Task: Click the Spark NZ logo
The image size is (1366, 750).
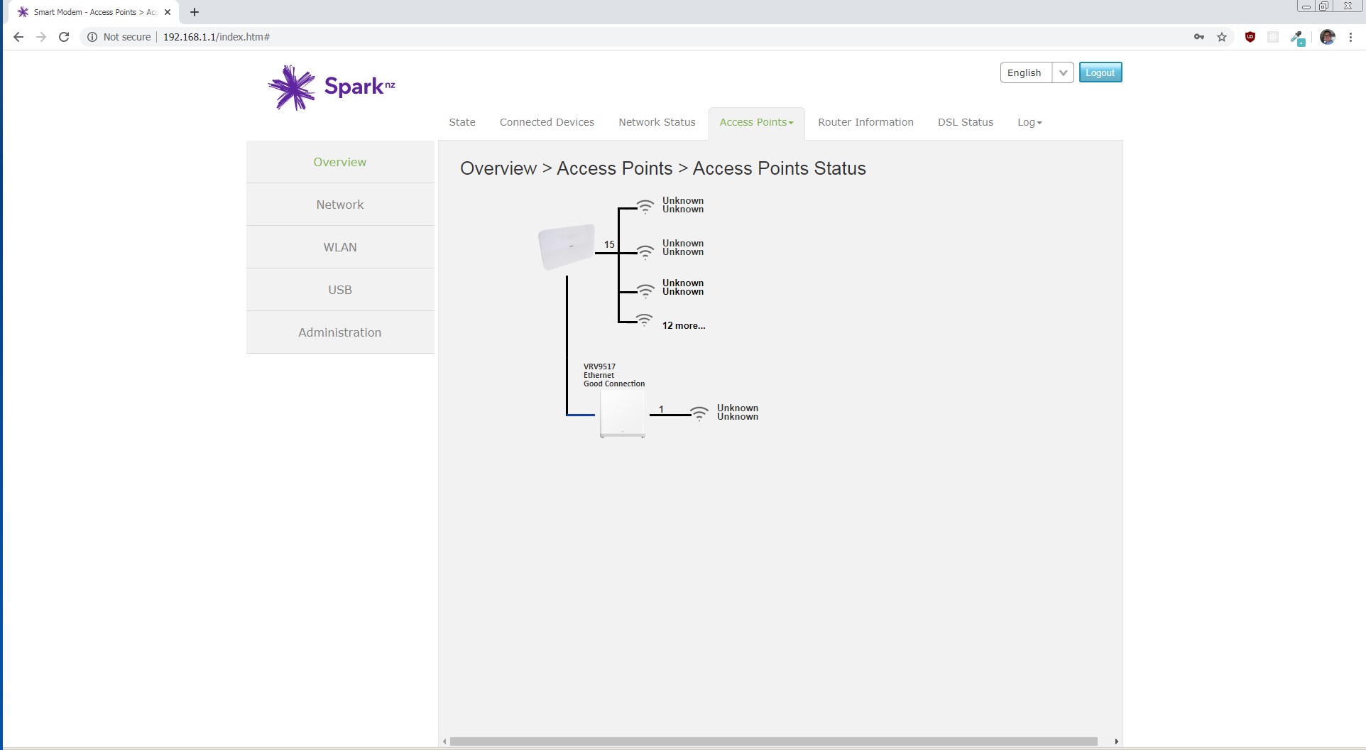Action: 331,87
